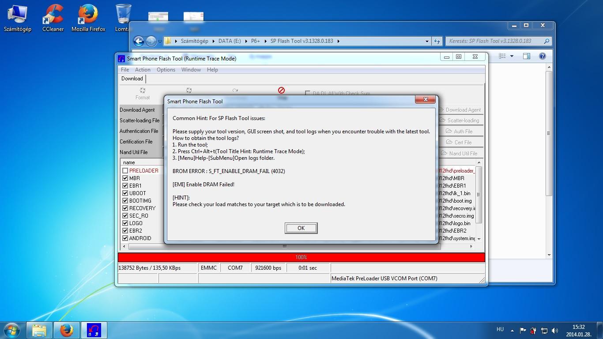This screenshot has width=603, height=339.
Task: Click the Explorer refresh button
Action: tap(437, 41)
